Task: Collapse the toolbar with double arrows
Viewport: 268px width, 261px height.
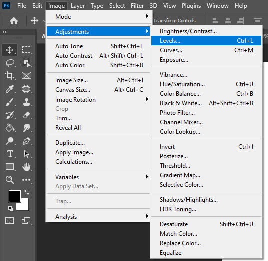Action: (x=5, y=32)
